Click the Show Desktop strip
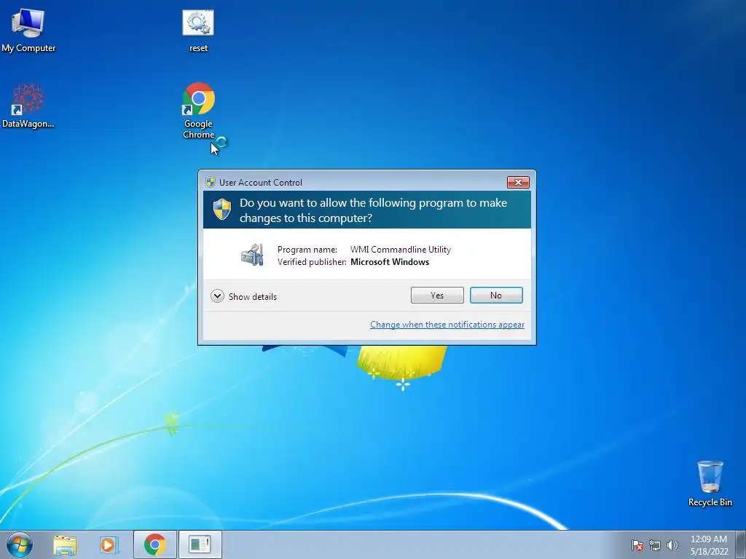The width and height of the screenshot is (746, 559). click(740, 545)
